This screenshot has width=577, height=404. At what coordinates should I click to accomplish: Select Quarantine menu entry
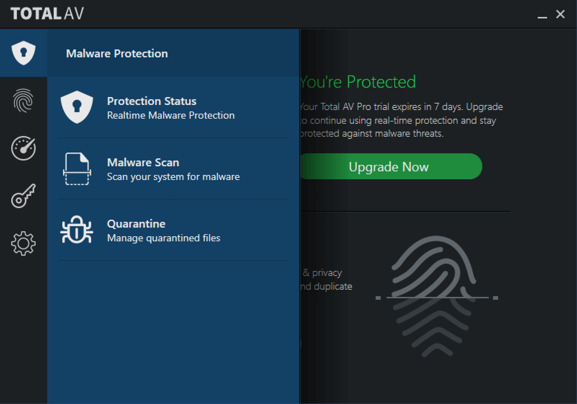pos(173,230)
